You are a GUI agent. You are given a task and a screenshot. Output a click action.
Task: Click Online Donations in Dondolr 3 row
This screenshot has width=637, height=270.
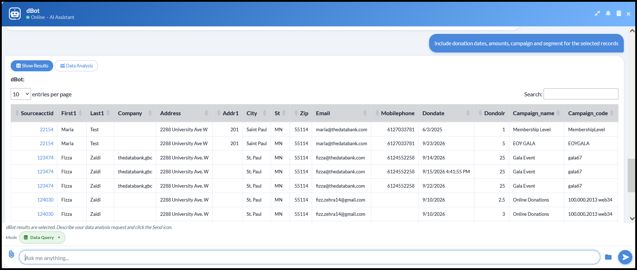point(531,214)
